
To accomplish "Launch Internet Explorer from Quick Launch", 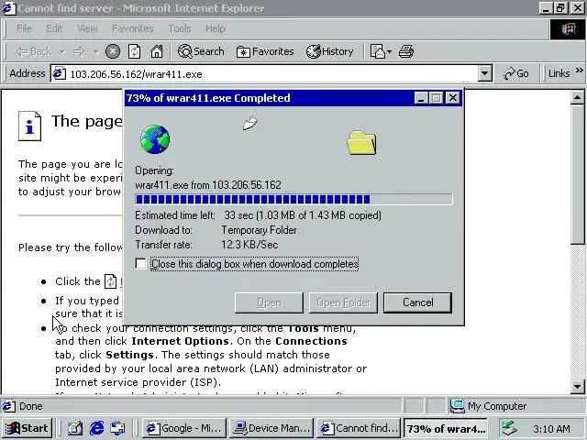I will (x=96, y=428).
